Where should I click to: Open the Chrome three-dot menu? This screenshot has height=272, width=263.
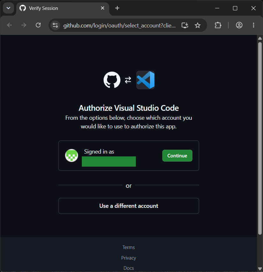point(253,25)
